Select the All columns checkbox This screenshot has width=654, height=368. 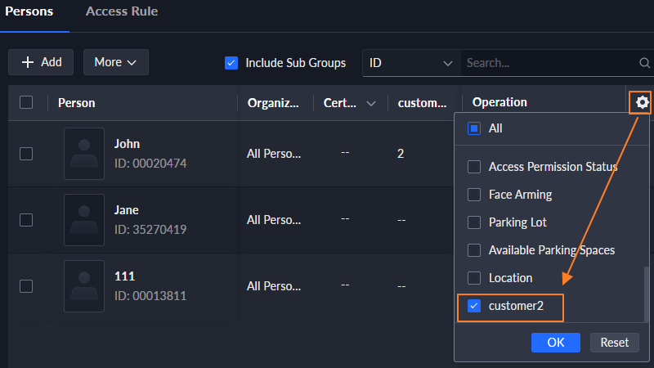click(473, 128)
